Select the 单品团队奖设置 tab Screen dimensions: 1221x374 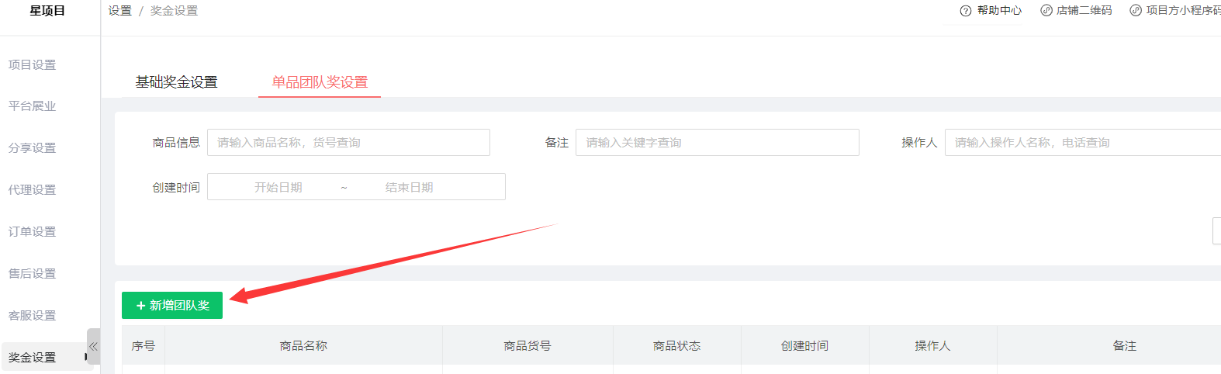[319, 82]
